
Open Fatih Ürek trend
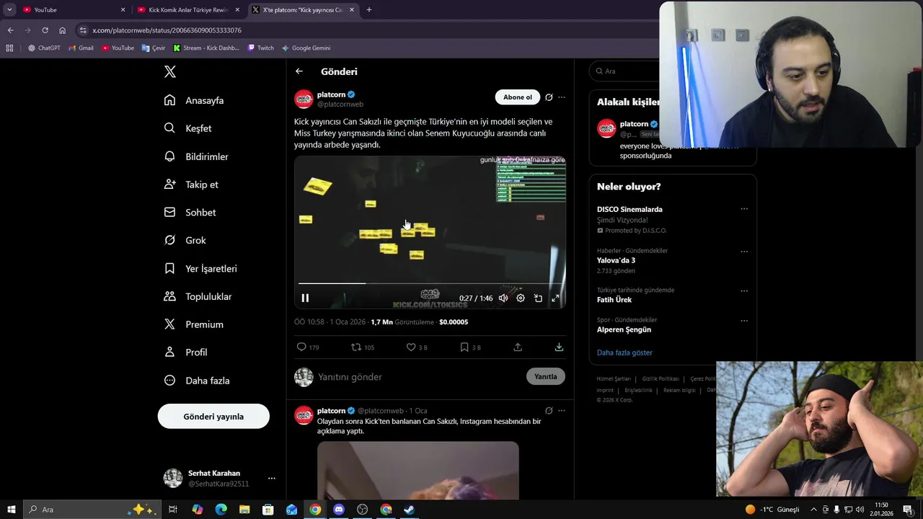pos(614,300)
